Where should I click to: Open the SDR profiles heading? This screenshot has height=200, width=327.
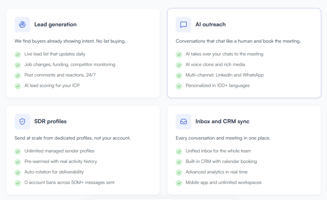tap(50, 121)
